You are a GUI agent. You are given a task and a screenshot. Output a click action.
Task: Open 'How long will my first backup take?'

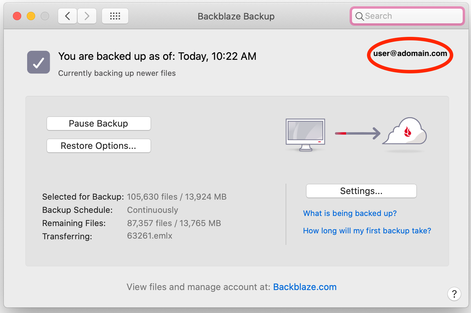367,231
